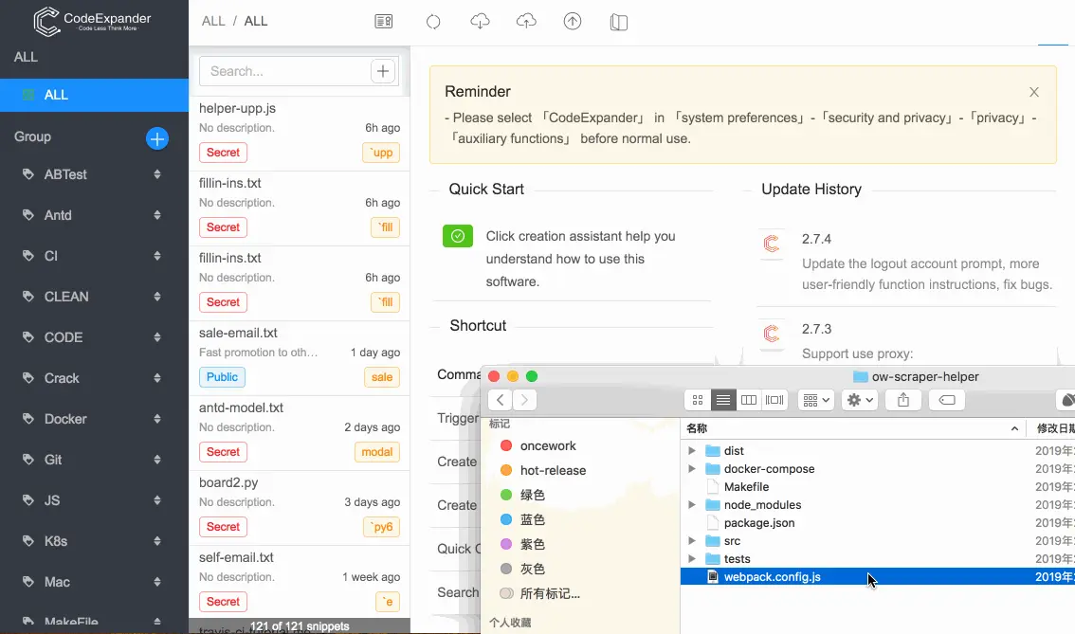Screen dimensions: 1075x634
Task: Reorder handle for CLEAN group
Action: point(157,297)
